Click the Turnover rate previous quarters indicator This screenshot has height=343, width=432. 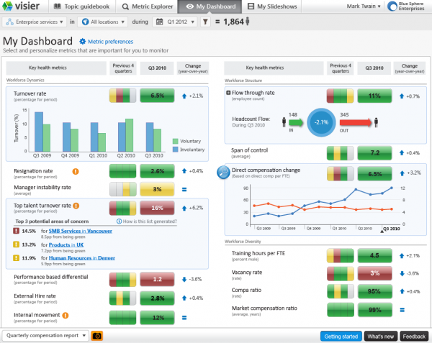pos(122,96)
